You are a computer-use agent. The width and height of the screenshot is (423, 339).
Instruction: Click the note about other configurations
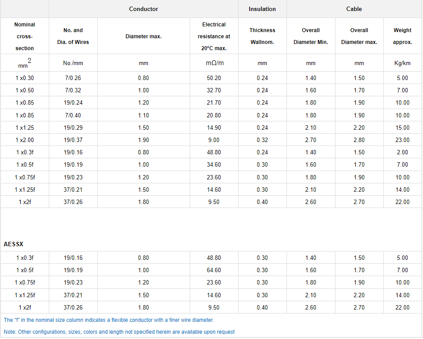point(119,332)
